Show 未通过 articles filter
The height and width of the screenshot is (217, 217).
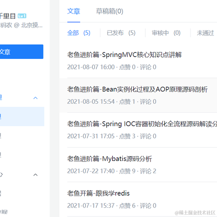tap(205, 33)
